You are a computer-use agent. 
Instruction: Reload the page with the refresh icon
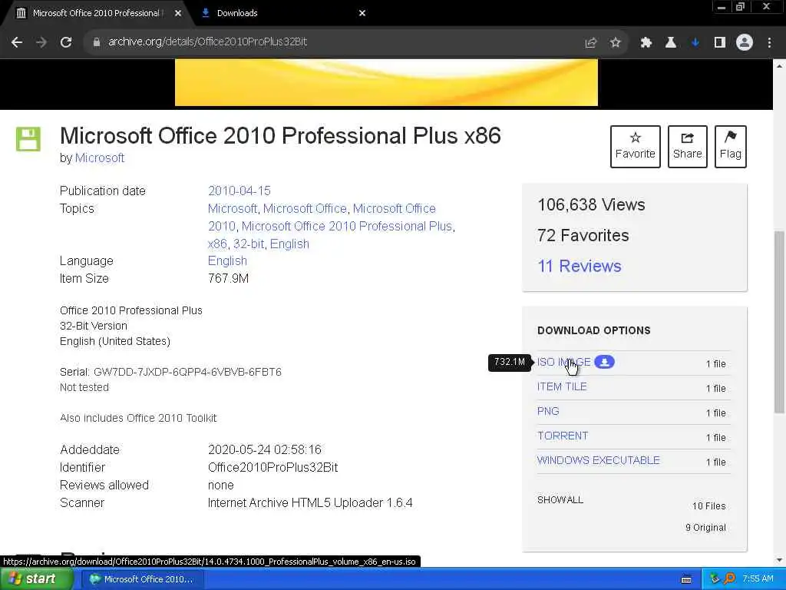point(66,42)
